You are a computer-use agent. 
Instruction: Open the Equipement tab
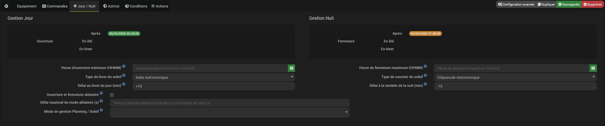[x=27, y=6]
